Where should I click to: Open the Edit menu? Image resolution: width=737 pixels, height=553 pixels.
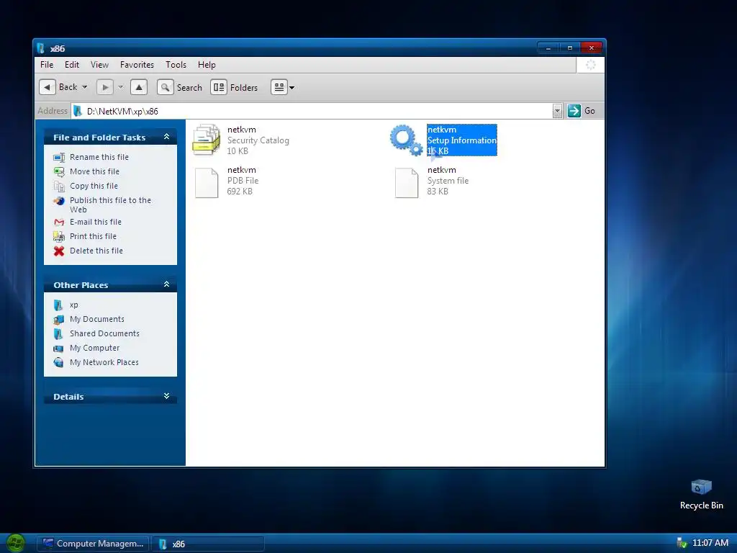72,64
